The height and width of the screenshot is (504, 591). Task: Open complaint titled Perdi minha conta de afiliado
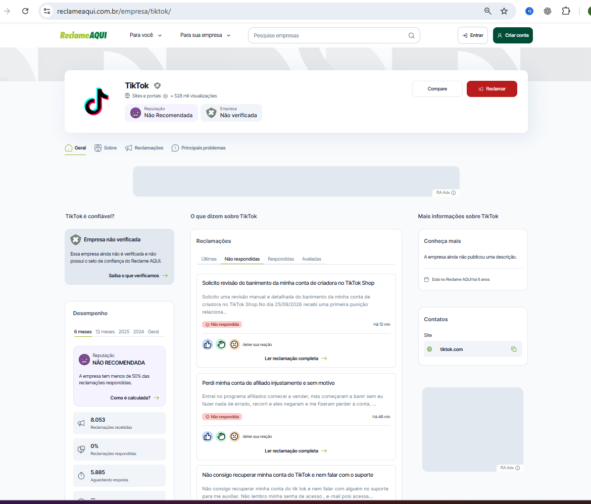[x=268, y=383]
